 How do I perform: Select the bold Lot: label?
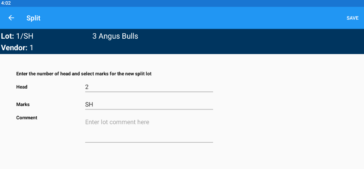pos(8,36)
